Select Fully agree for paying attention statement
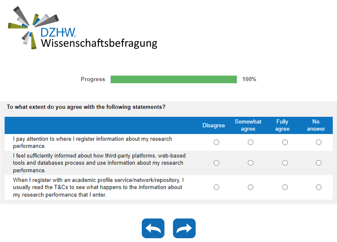This screenshot has width=337, height=242. [285, 142]
